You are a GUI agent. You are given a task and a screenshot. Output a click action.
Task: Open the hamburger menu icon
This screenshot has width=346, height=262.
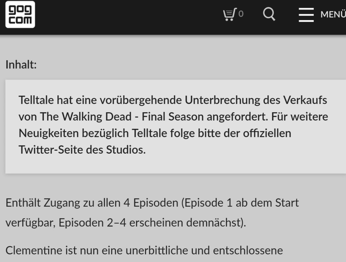click(x=306, y=15)
